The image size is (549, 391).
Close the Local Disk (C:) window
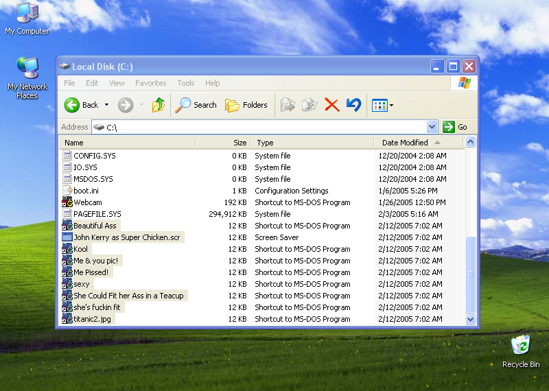point(469,66)
